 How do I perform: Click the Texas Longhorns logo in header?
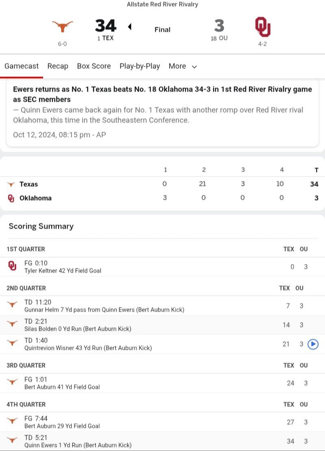pos(62,26)
